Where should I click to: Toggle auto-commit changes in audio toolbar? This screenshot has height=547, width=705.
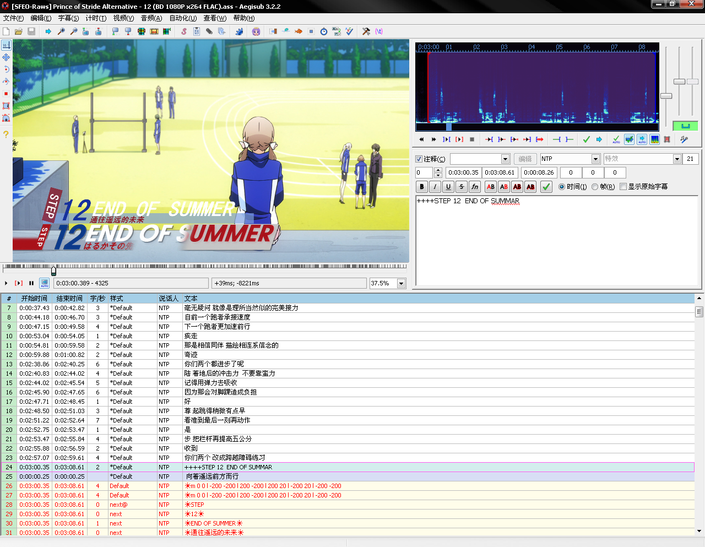pyautogui.click(x=616, y=139)
